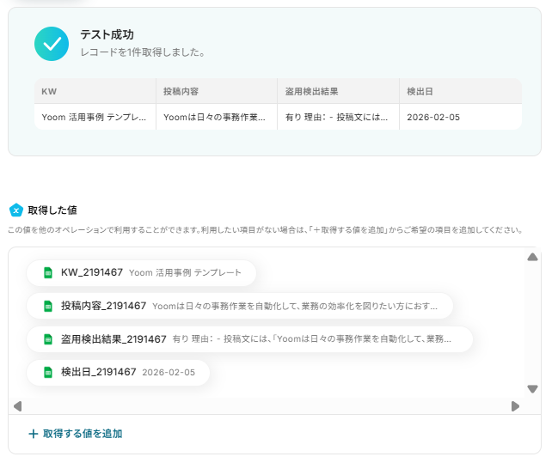Click the scroll up arrow in values panel

[532, 257]
